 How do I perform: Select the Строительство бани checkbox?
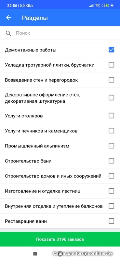(x=111, y=161)
